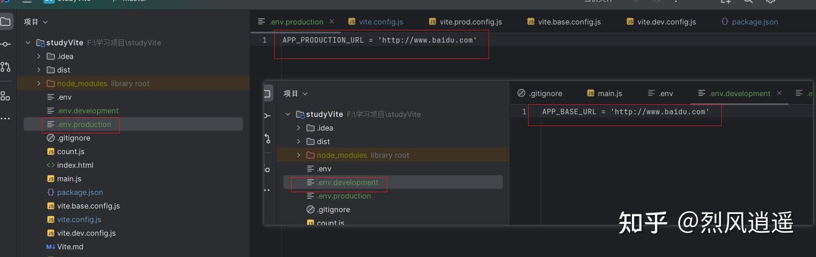816x257 pixels.
Task: Collapse studyVite root in the inset project tree
Action: pos(288,114)
